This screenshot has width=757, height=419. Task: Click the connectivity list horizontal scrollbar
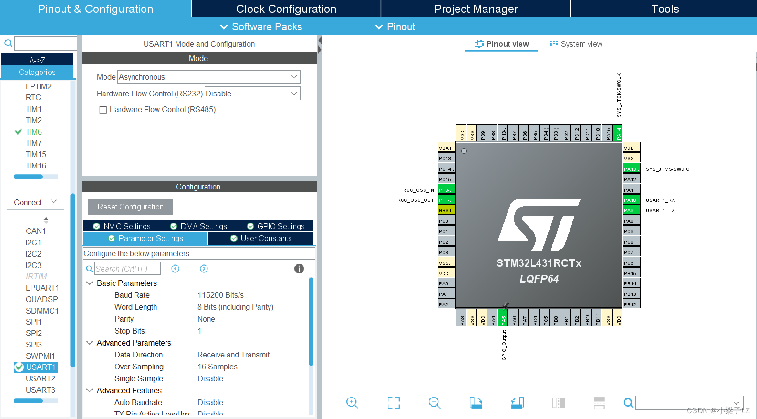click(28, 401)
